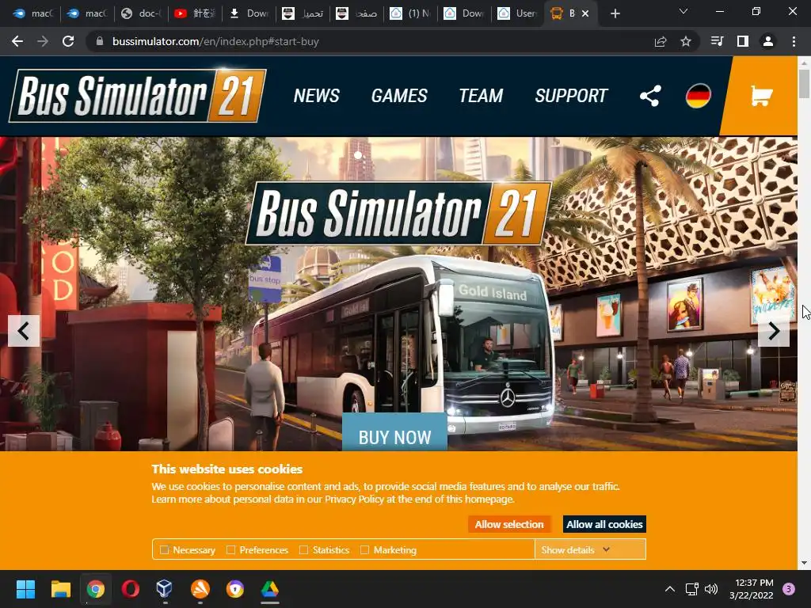Click the Bus Simulator 21 header logo
Screen dimensions: 811x608
tap(138, 96)
